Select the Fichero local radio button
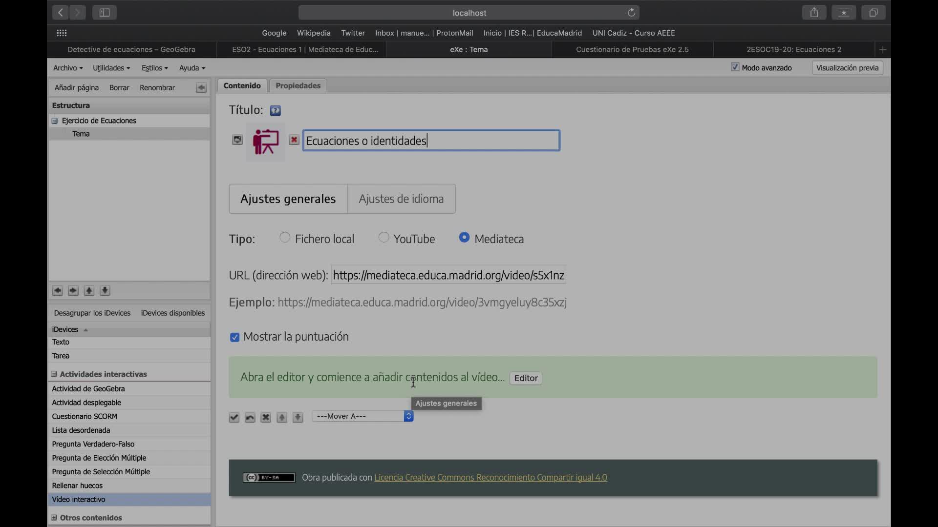Viewport: 938px width, 527px height. pyautogui.click(x=285, y=238)
